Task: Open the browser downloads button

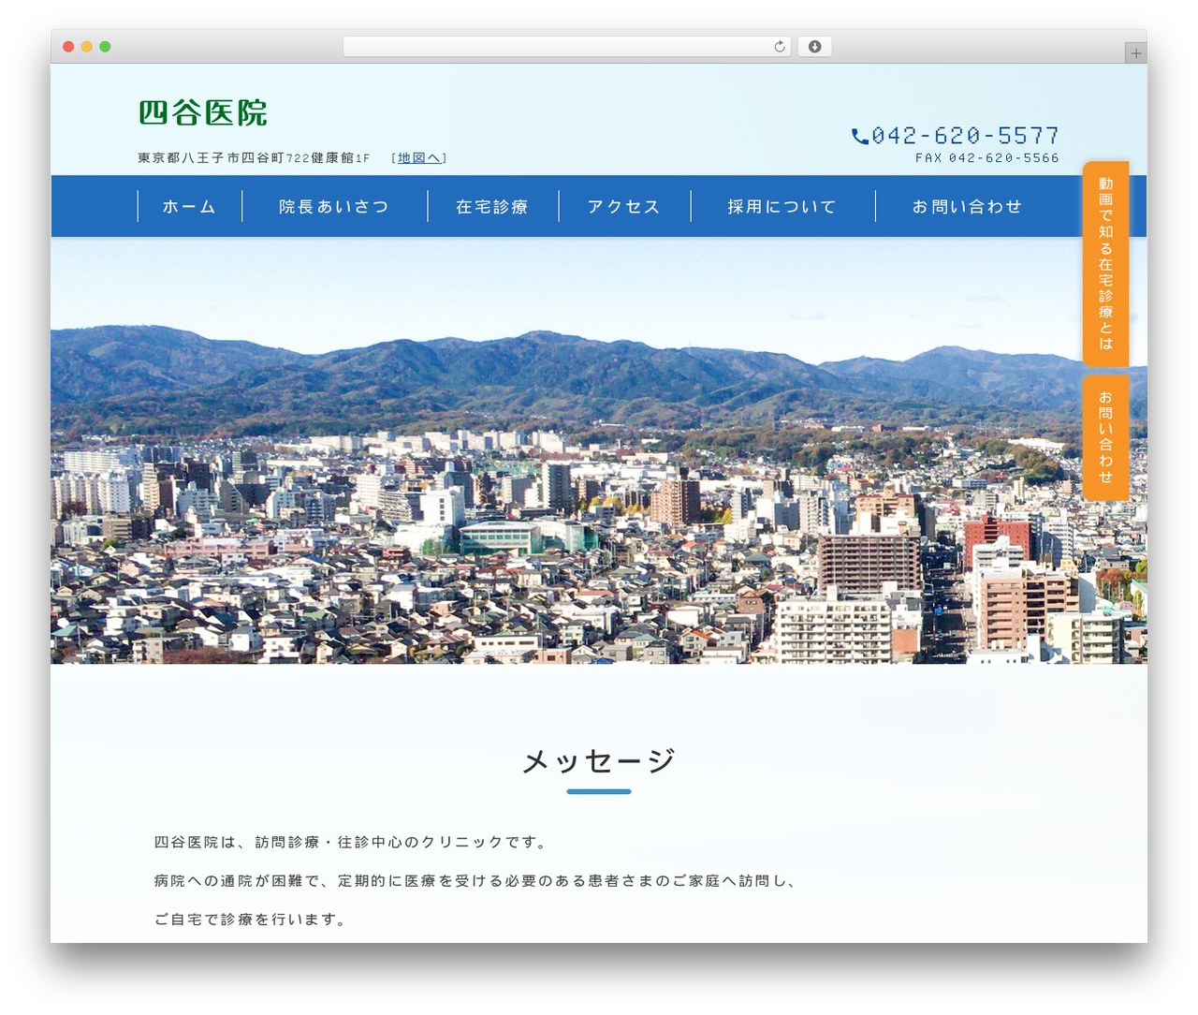Action: pyautogui.click(x=814, y=47)
